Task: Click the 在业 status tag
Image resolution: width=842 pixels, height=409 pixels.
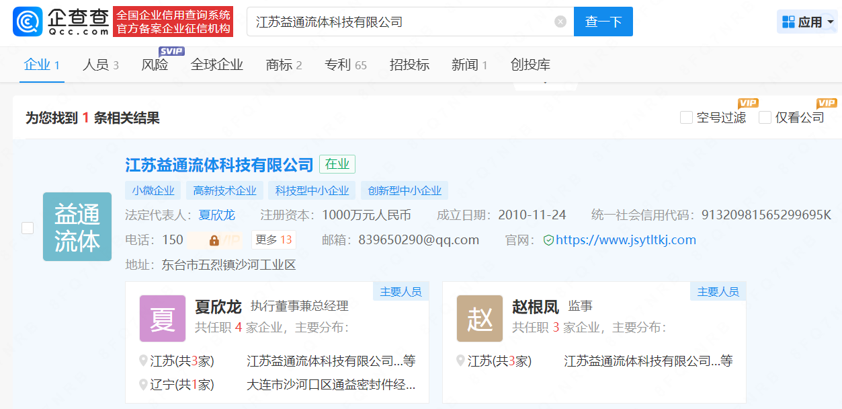Action: click(x=337, y=164)
